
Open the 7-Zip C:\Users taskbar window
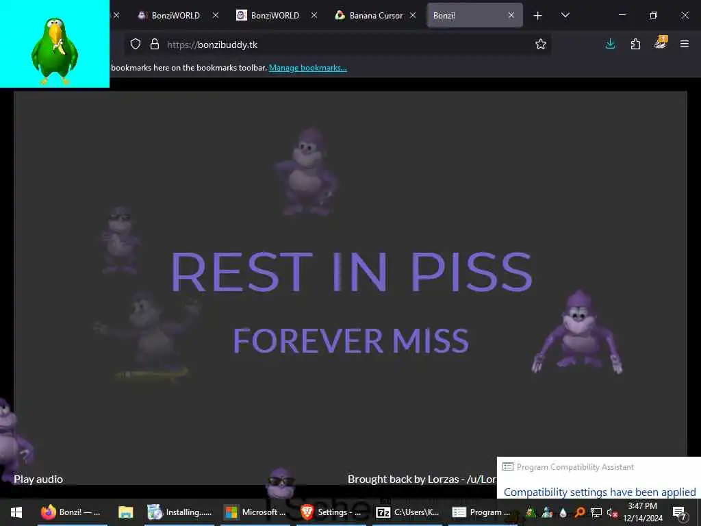[x=407, y=512]
